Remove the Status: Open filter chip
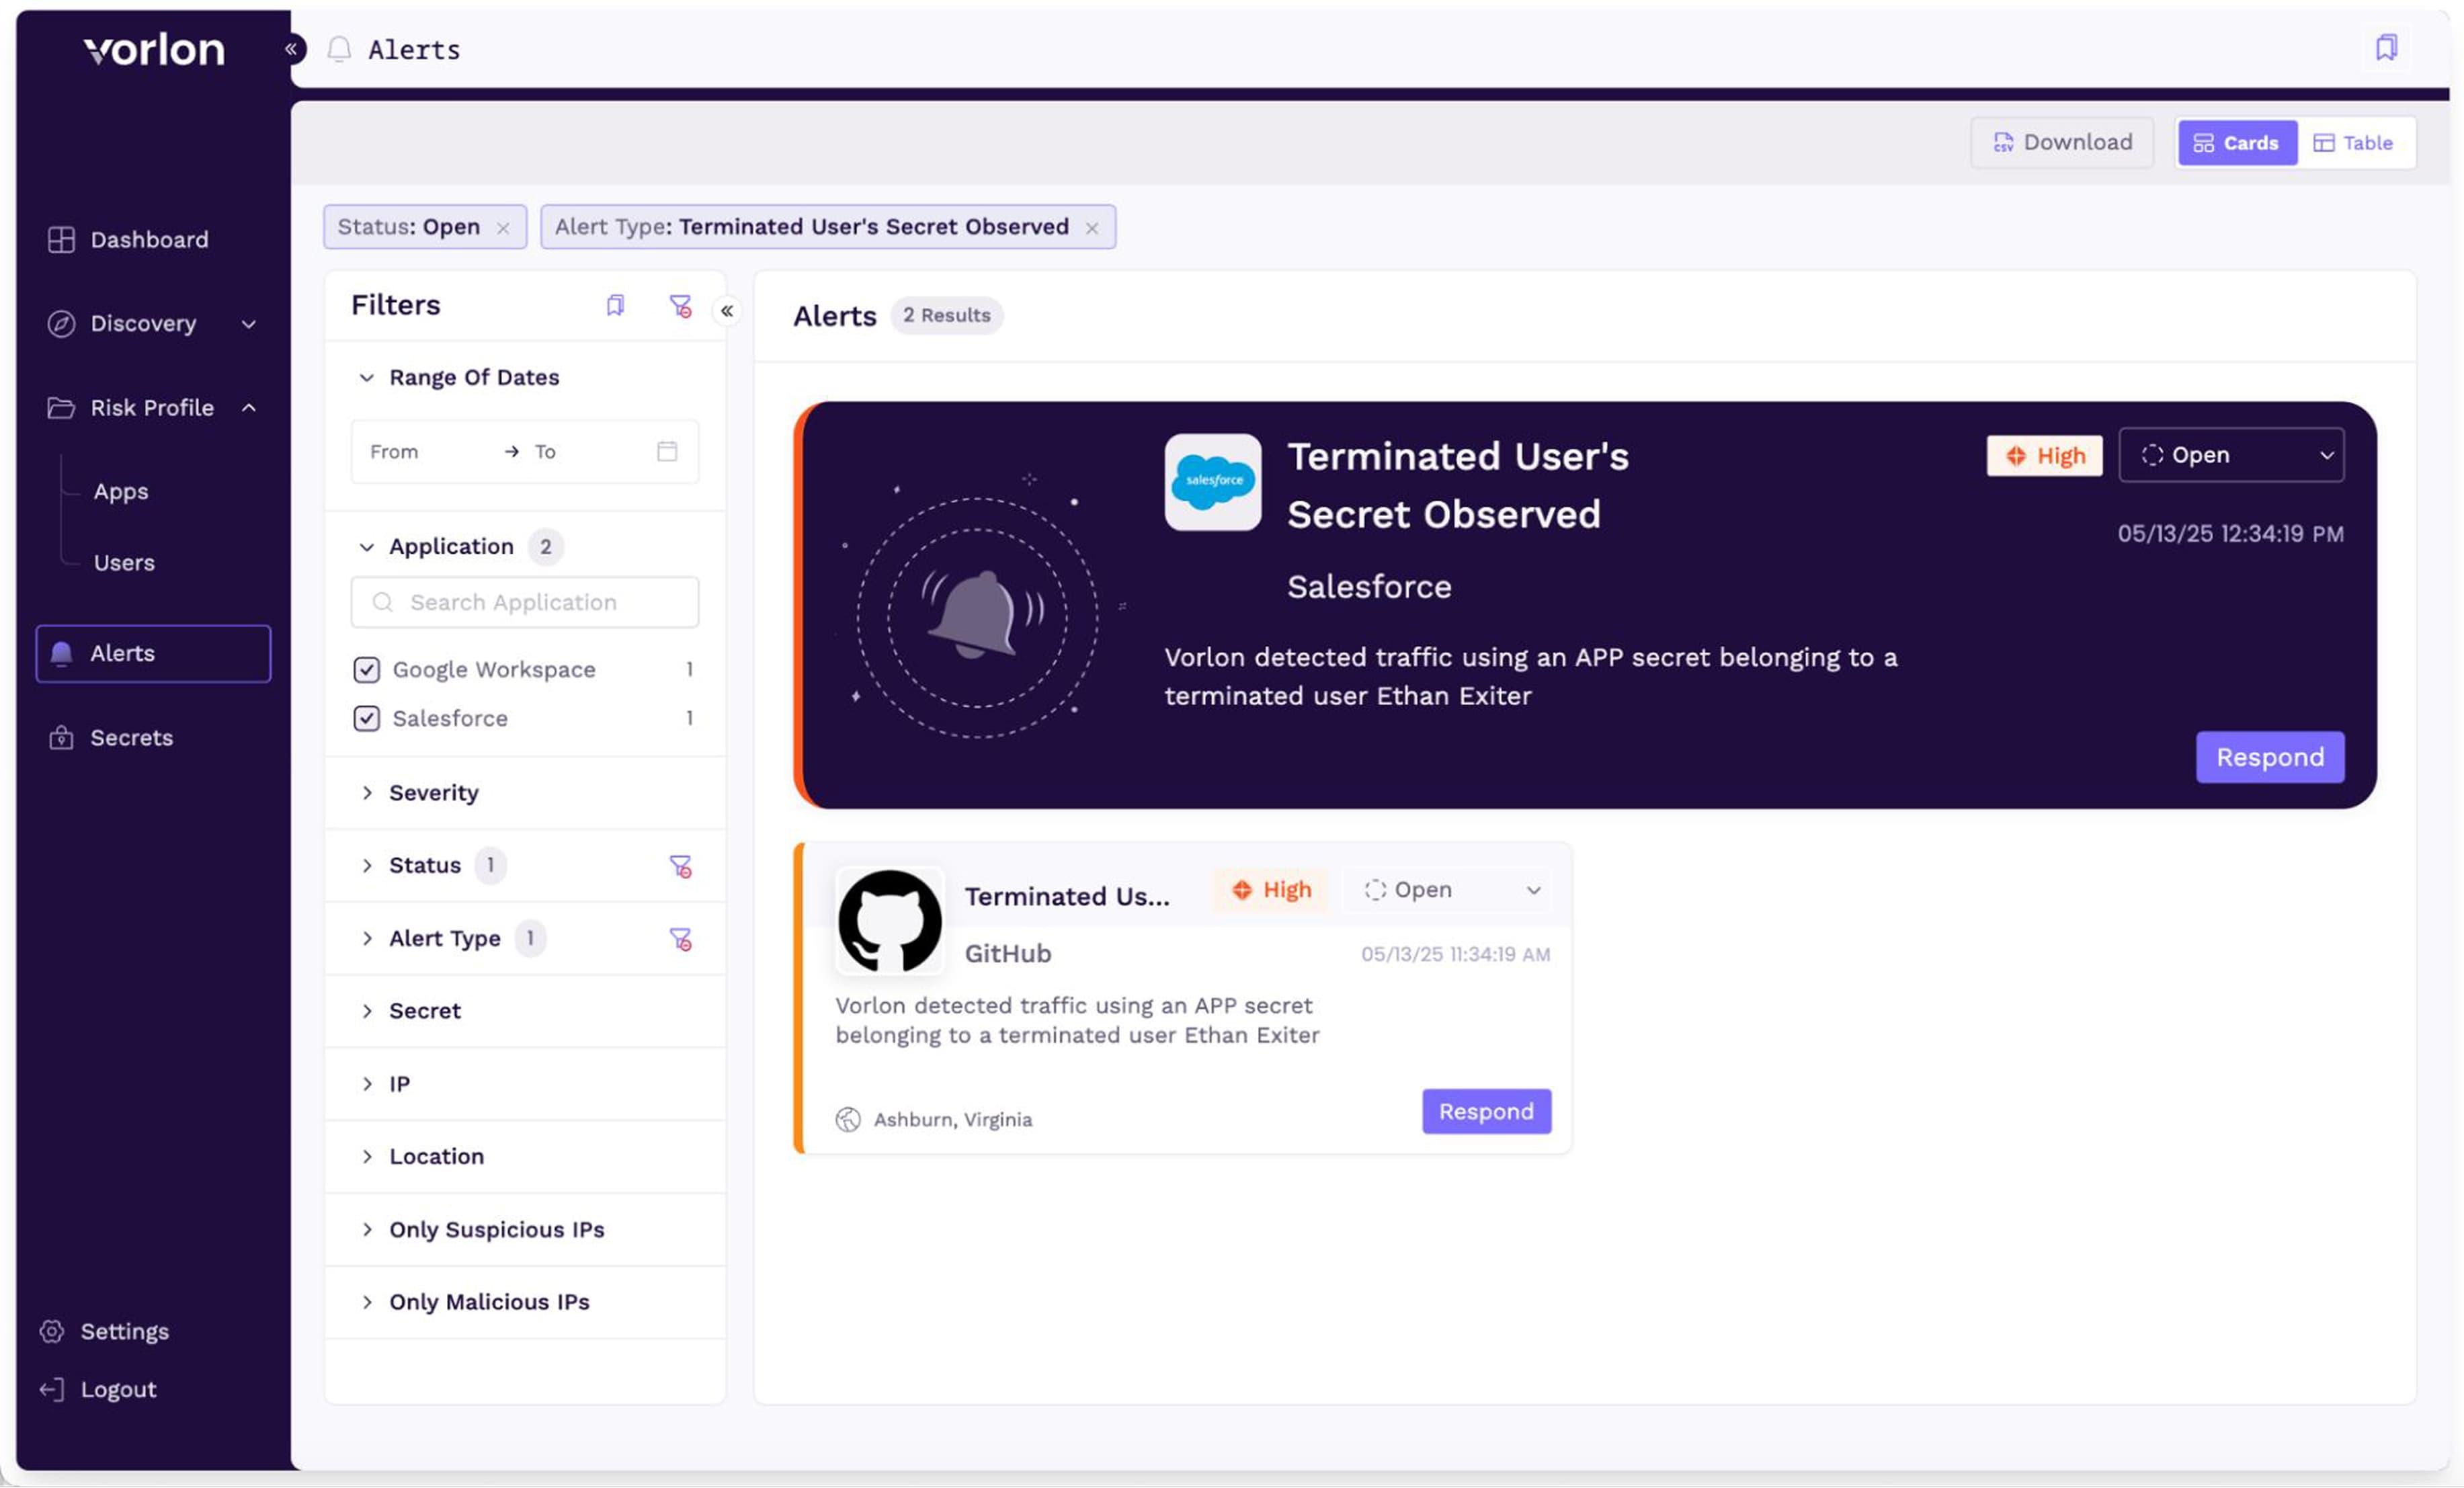The image size is (2464, 1488). 503,228
